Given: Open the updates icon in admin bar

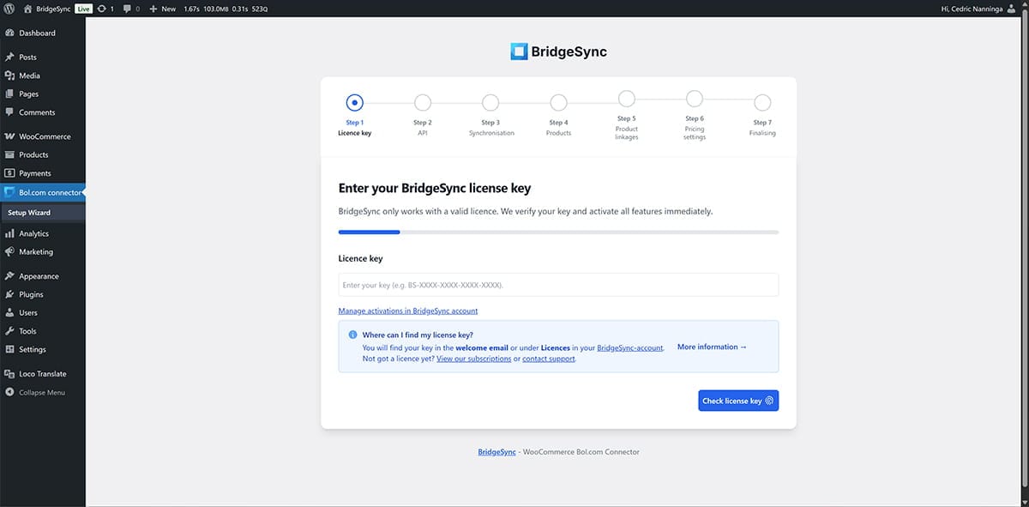Looking at the screenshot, I should 100,8.
